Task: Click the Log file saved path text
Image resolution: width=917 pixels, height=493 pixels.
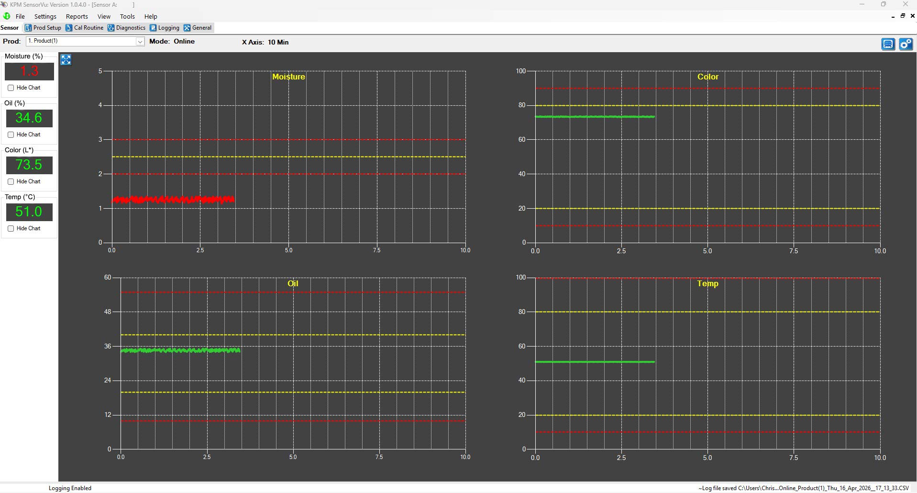Action: [x=804, y=488]
